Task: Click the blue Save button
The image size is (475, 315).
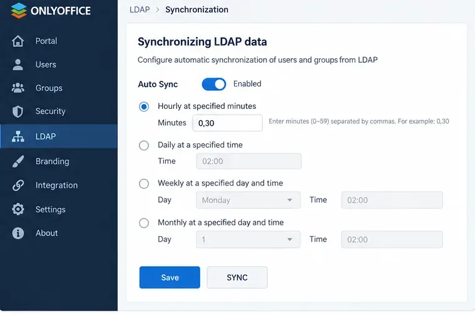Action: pyautogui.click(x=170, y=277)
